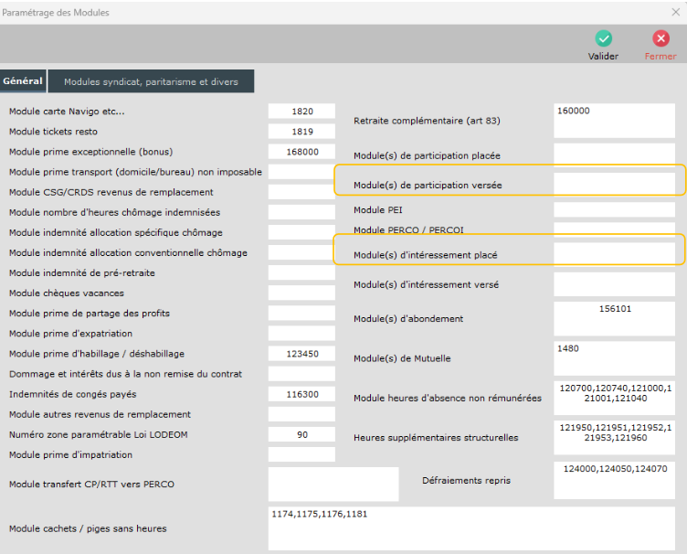The height and width of the screenshot is (554, 687).
Task: Click the empty Module chèques vacances field
Action: tap(301, 293)
